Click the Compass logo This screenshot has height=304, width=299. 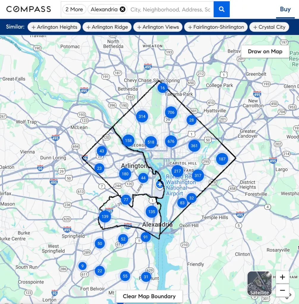tap(29, 9)
